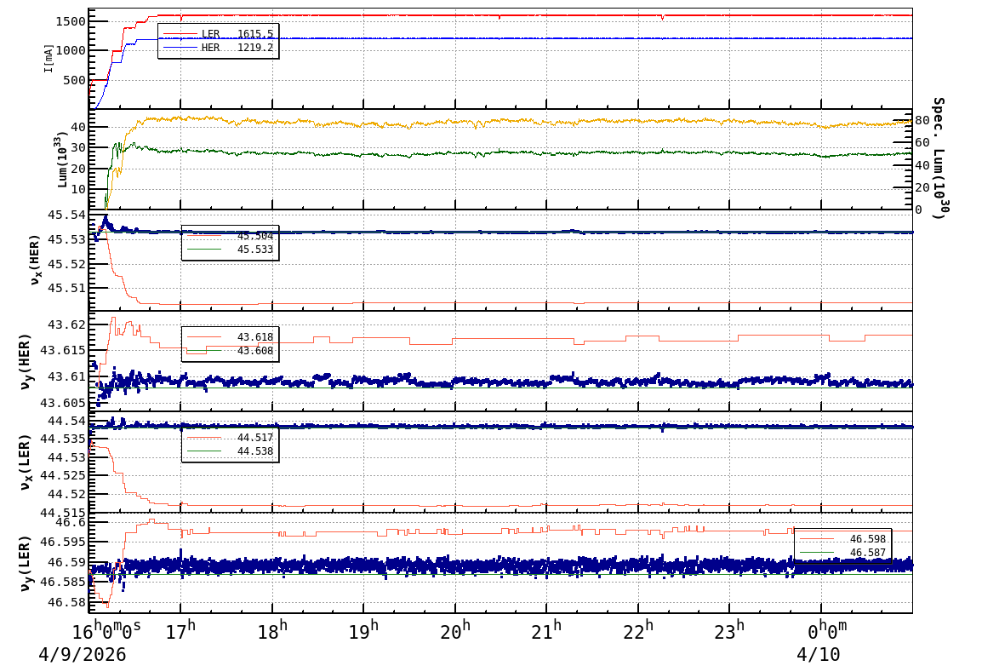The width and height of the screenshot is (982, 666).
Task: Click the 20h time tick label
Action: (455, 631)
